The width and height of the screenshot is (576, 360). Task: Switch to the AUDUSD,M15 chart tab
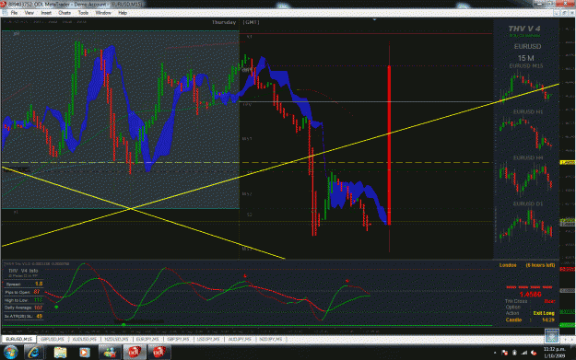click(x=84, y=339)
